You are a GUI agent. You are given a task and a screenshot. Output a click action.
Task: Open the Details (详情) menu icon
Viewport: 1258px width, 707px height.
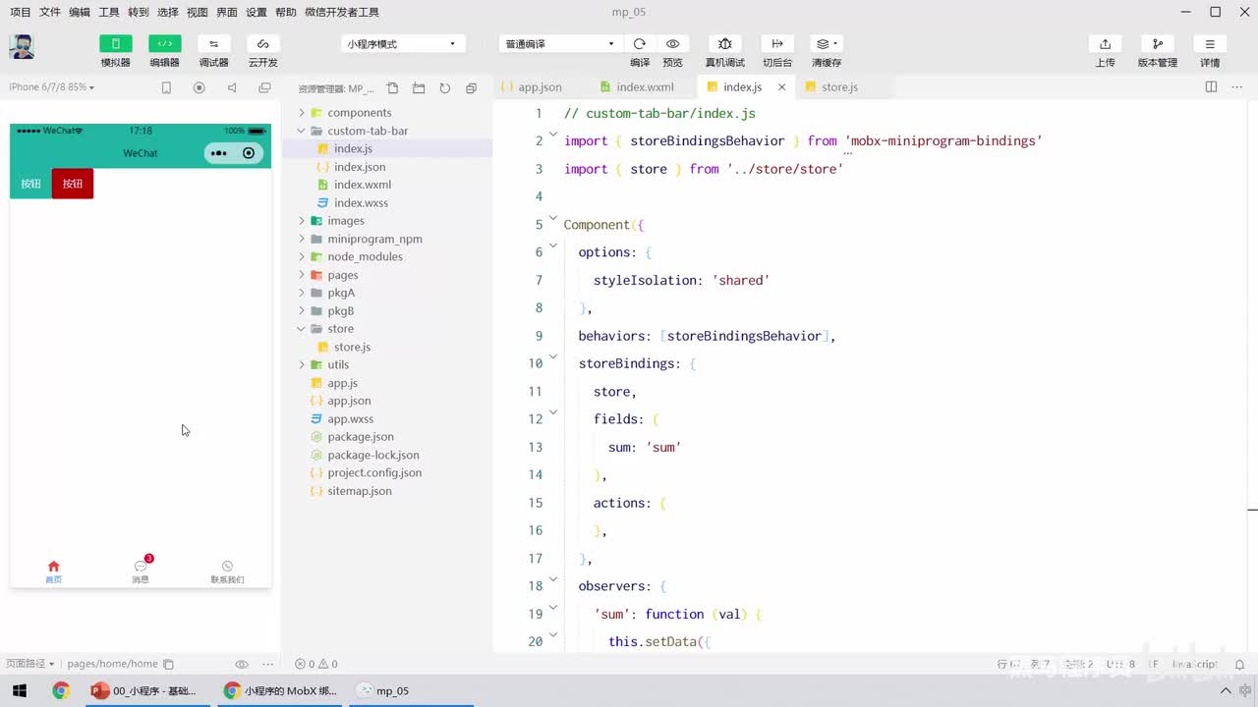[1210, 44]
